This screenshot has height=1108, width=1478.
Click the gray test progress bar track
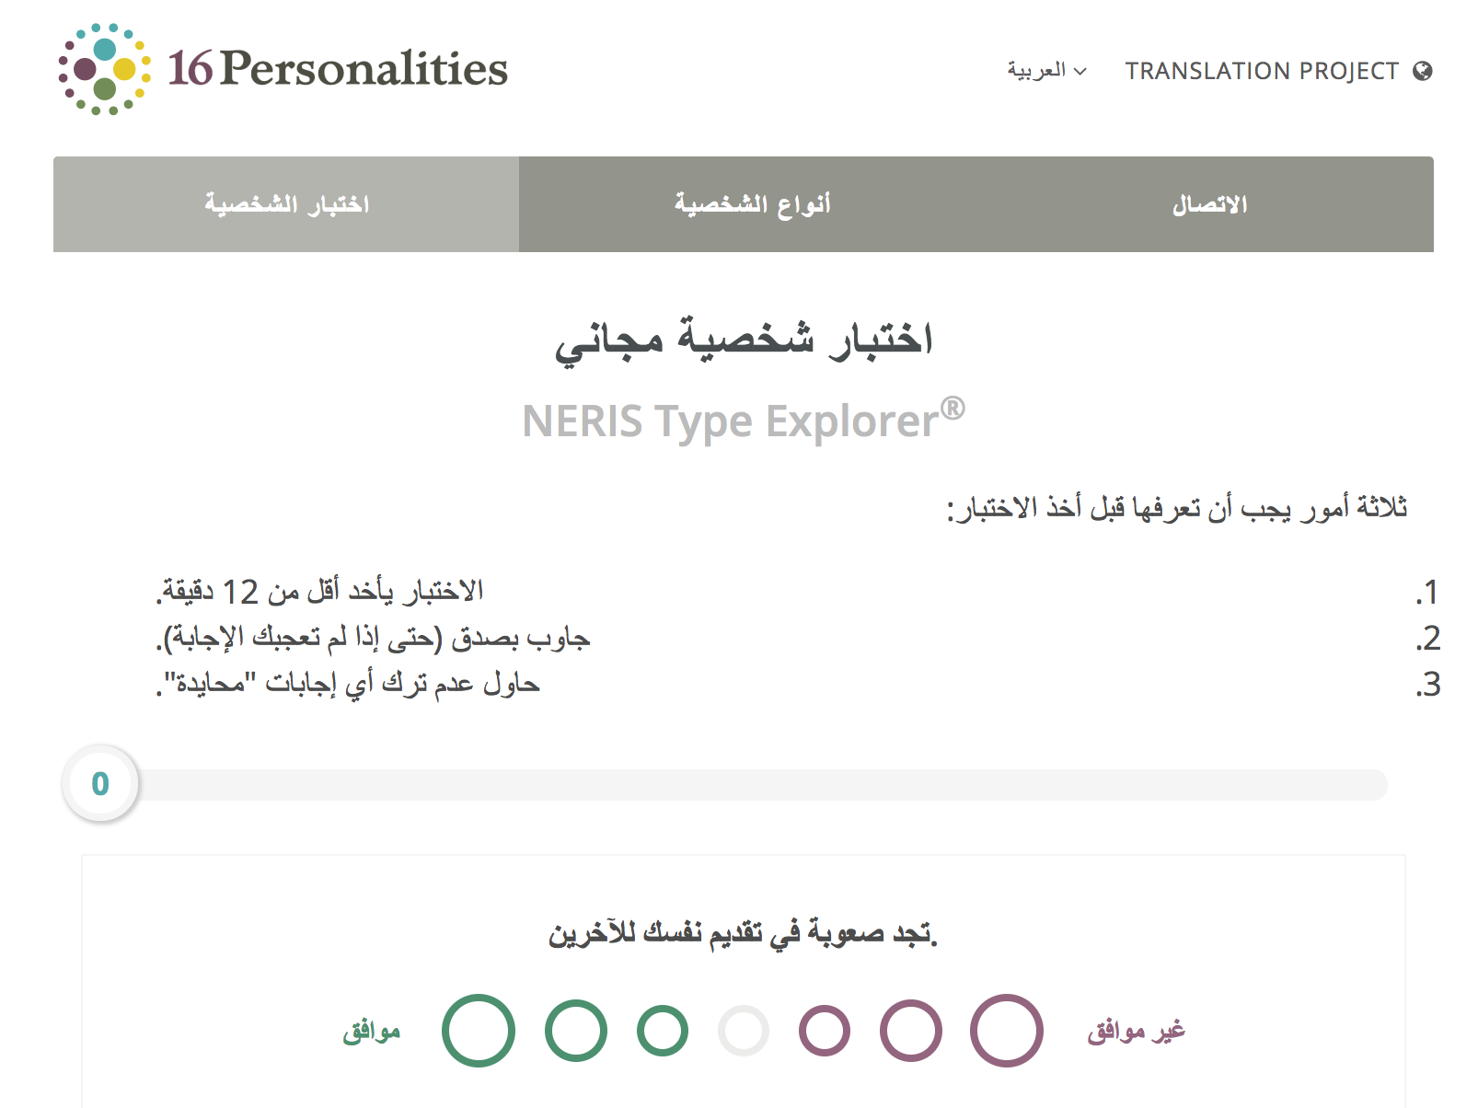pos(762,785)
